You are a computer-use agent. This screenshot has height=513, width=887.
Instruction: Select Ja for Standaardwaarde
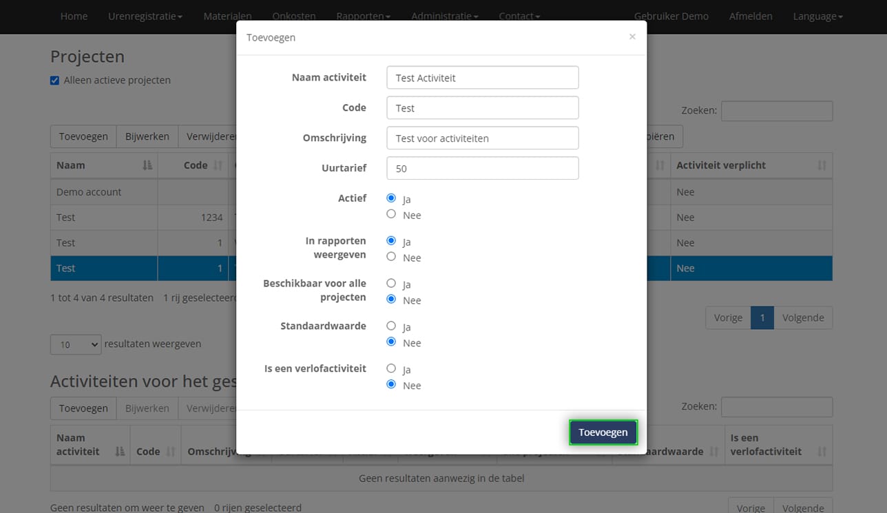click(x=391, y=326)
